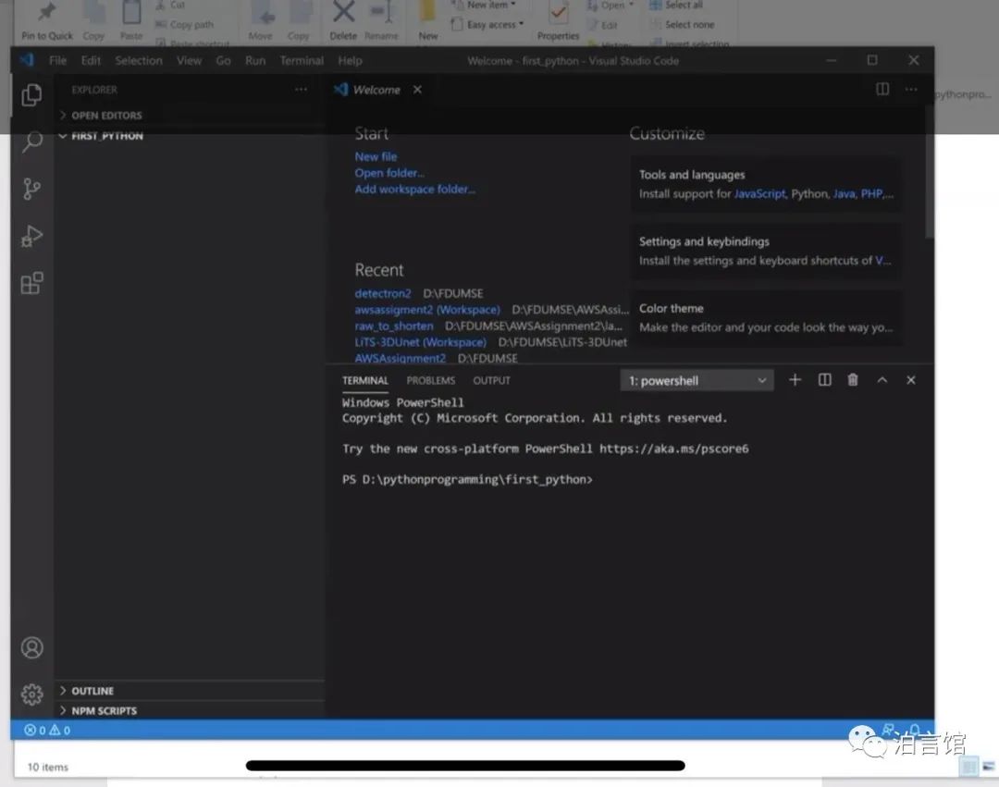The image size is (999, 787).
Task: Click Pin to Quick access in File Explorer
Action: 47,21
